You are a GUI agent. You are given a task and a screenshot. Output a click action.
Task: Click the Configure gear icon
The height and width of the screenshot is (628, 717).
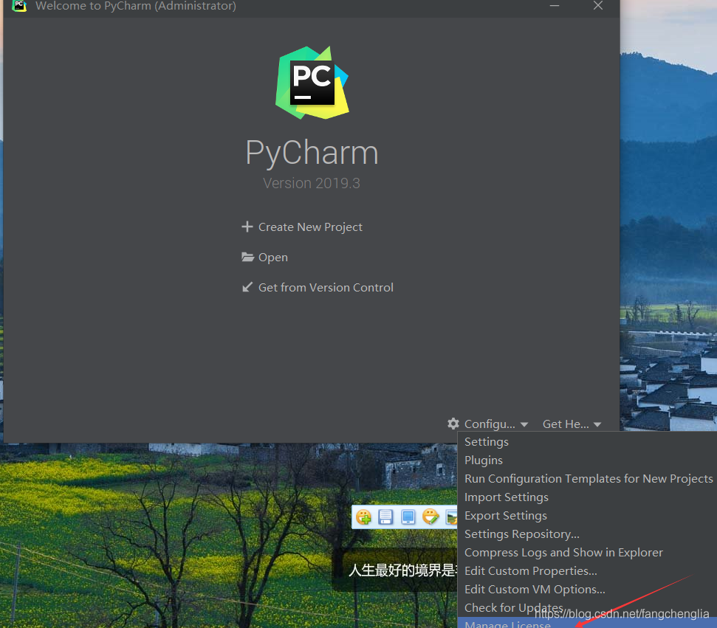pyautogui.click(x=453, y=424)
